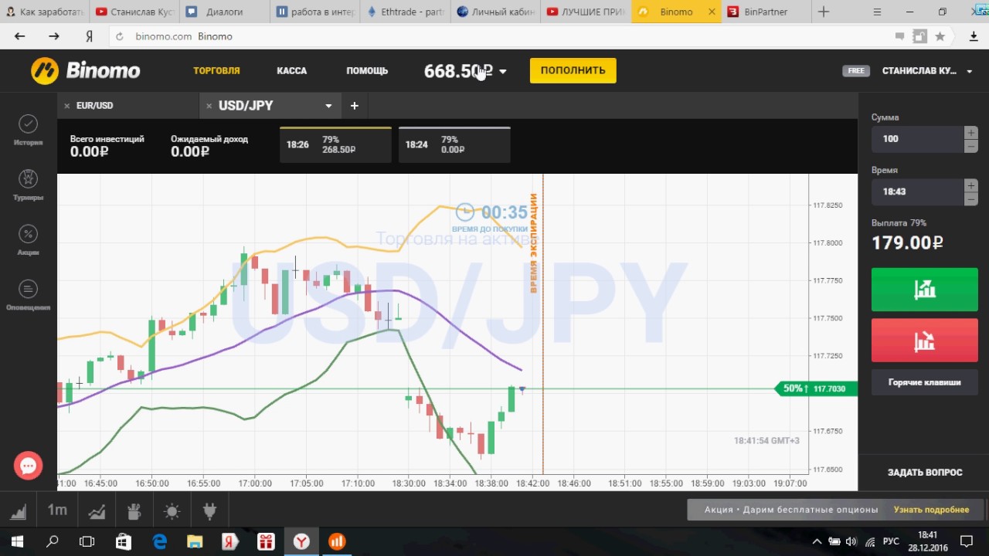
Task: Expand the USD/JPY asset dropdown arrow
Action: pyautogui.click(x=328, y=106)
